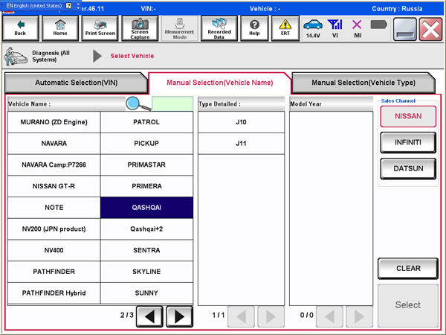Select MURANO (ZD Engine) vehicle
The width and height of the screenshot is (446, 335).
pos(54,122)
